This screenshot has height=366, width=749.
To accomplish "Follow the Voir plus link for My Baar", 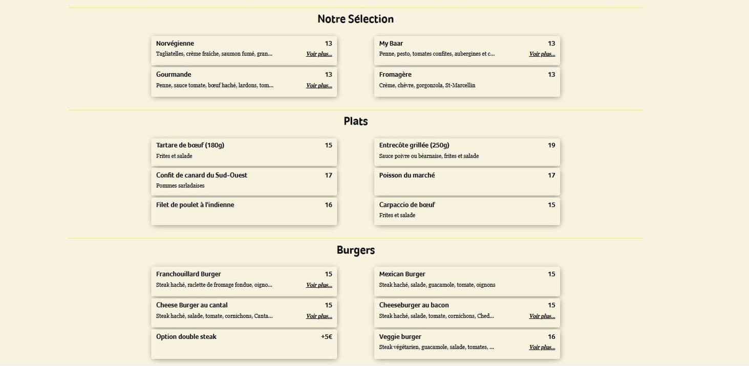I will tap(541, 53).
